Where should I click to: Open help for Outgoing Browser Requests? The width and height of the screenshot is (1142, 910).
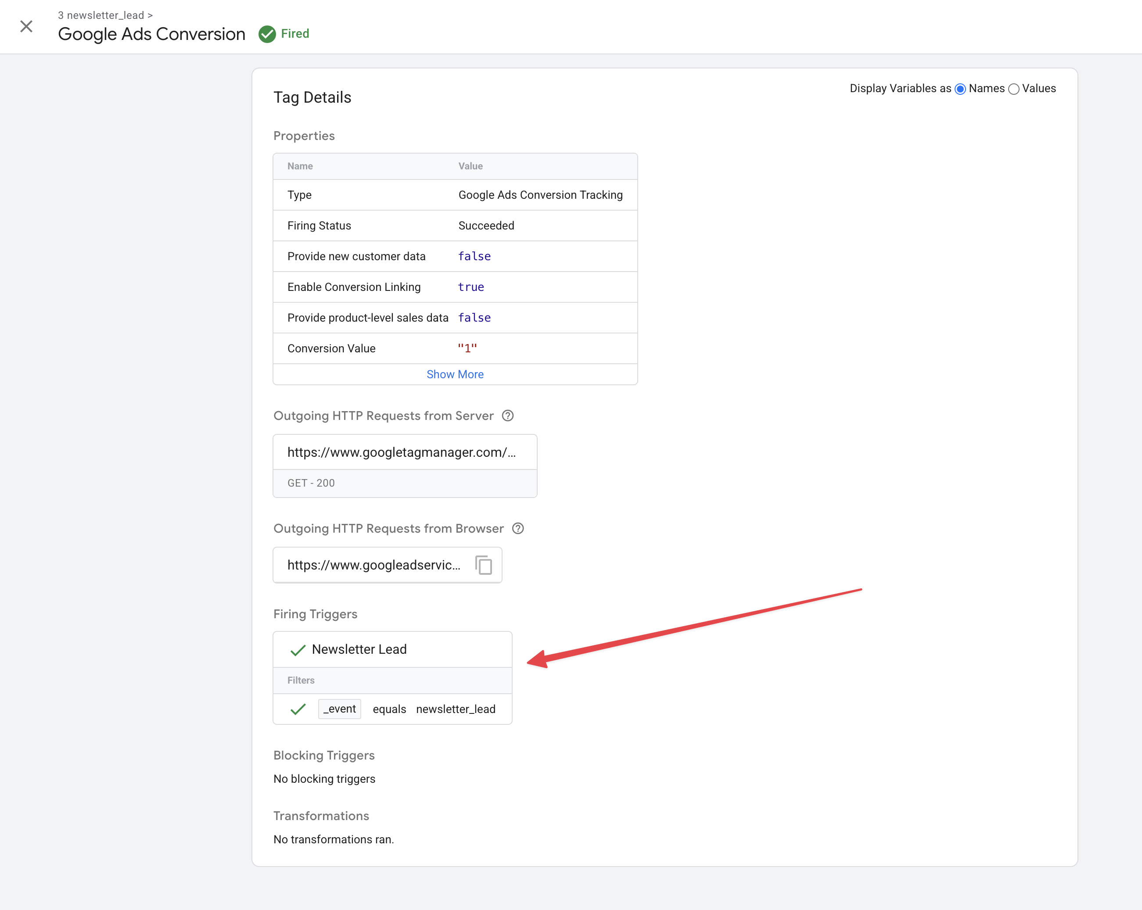coord(518,528)
